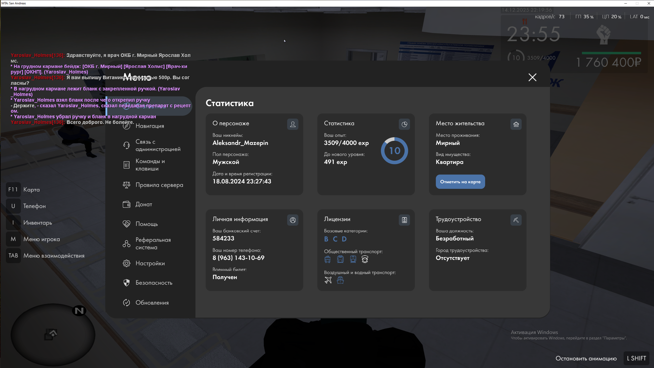Select the Донат wallet menu item
Screen dimensions: 654x368
click(x=144, y=204)
